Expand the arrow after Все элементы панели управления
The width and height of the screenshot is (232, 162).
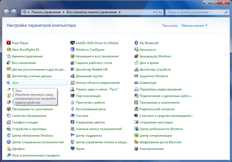point(120,12)
